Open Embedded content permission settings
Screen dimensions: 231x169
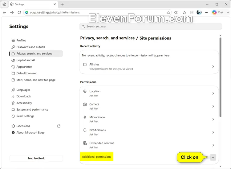[x=149, y=145]
